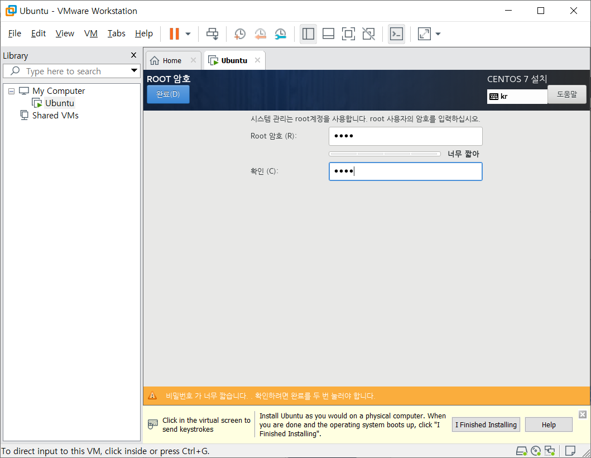Click the kr keyboard layout indicator
Viewport: 591px width, 458px height.
[517, 96]
